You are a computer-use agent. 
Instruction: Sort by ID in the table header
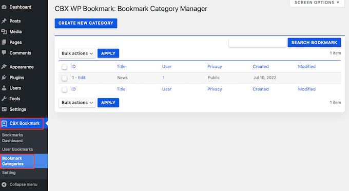point(73,67)
